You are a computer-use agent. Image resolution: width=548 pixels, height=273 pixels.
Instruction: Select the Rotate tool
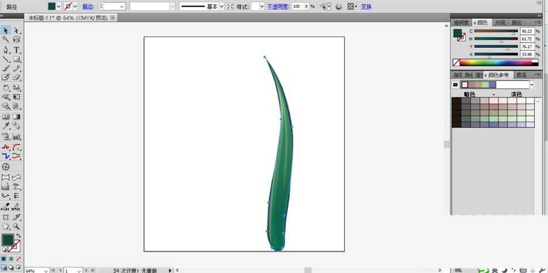[5, 88]
